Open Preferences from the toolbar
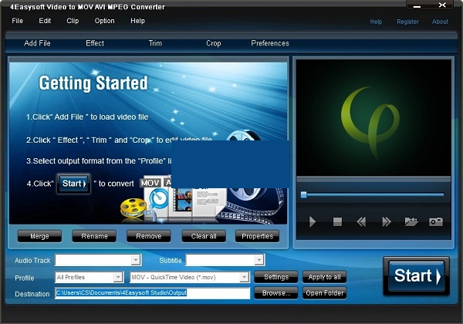463x324 pixels. (270, 43)
